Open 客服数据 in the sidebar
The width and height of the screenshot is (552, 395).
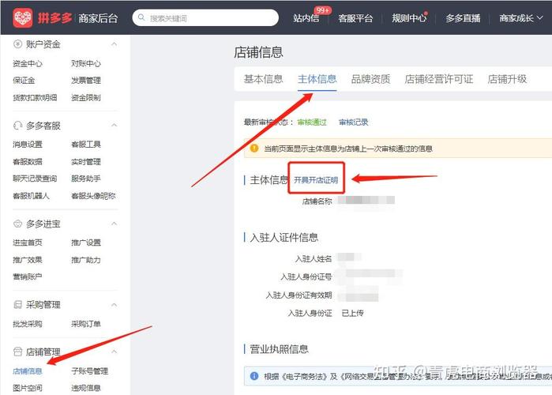(x=28, y=162)
